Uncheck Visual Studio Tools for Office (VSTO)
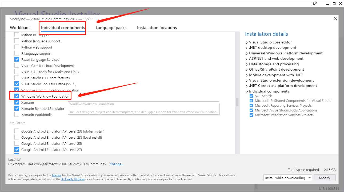The height and width of the screenshot is (192, 344). 17,84
